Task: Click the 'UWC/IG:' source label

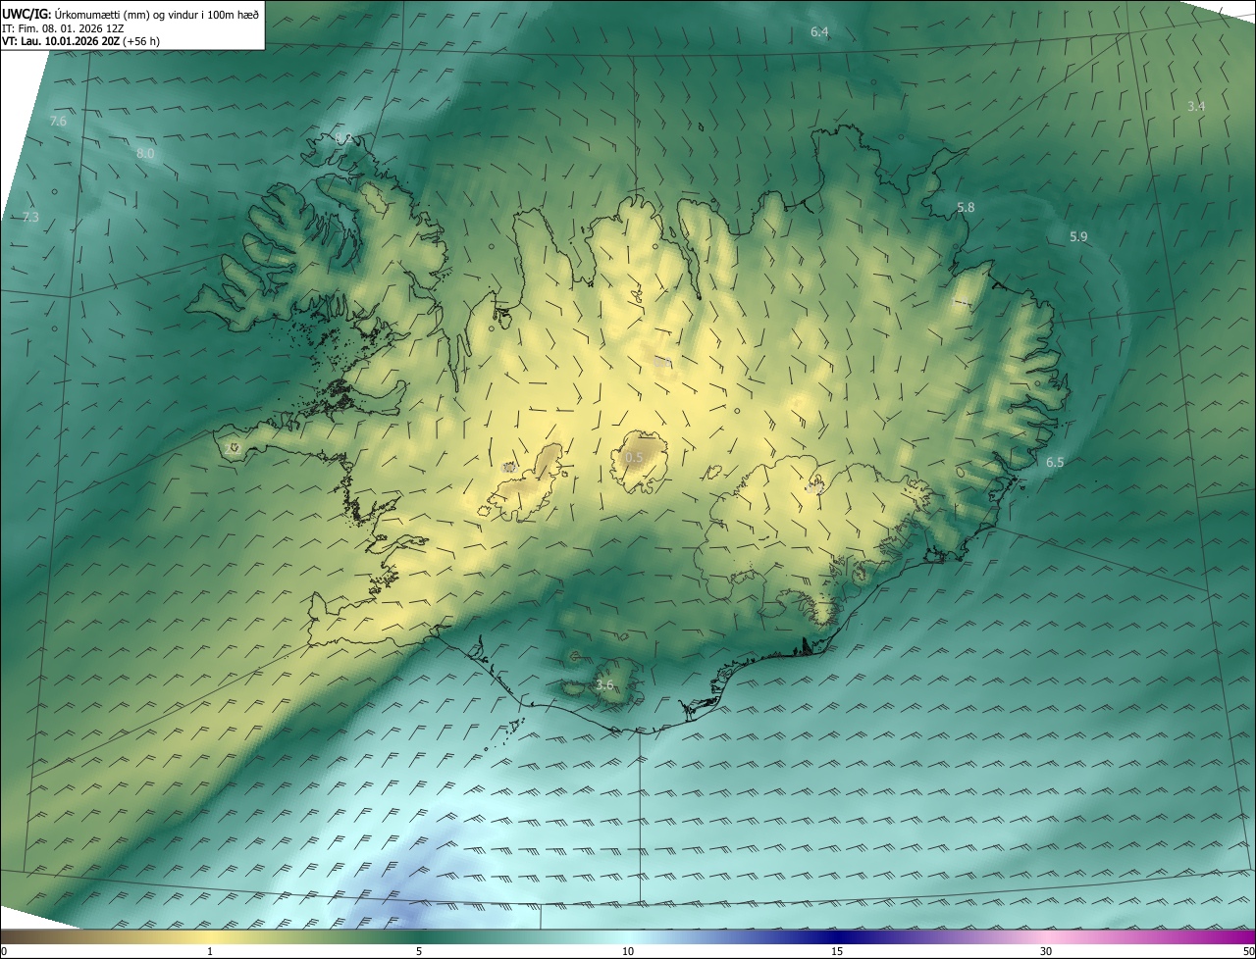Action: tap(26, 14)
